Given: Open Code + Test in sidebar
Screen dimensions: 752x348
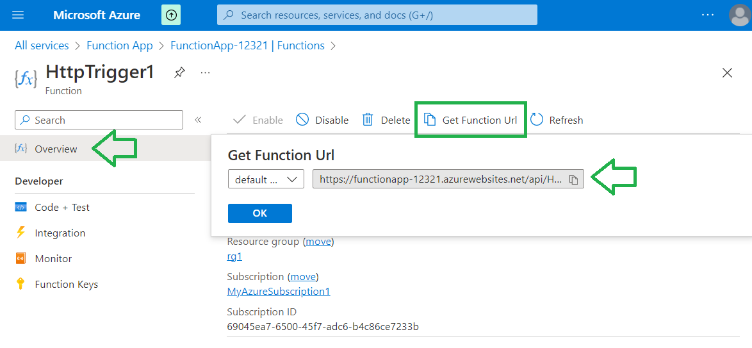Looking at the screenshot, I should click(x=61, y=207).
